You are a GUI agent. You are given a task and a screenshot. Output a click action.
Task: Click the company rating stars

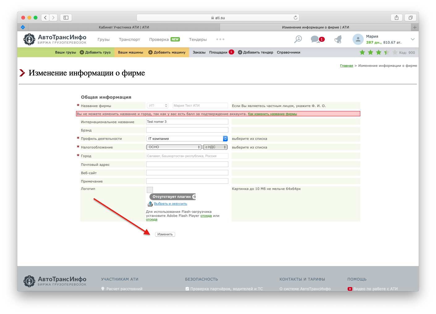pyautogui.click(x=378, y=52)
